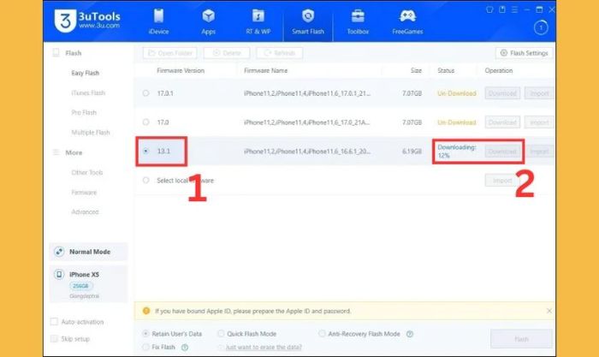Screen dimensions: 599x357
Task: Click the Status column header
Action: pos(446,70)
